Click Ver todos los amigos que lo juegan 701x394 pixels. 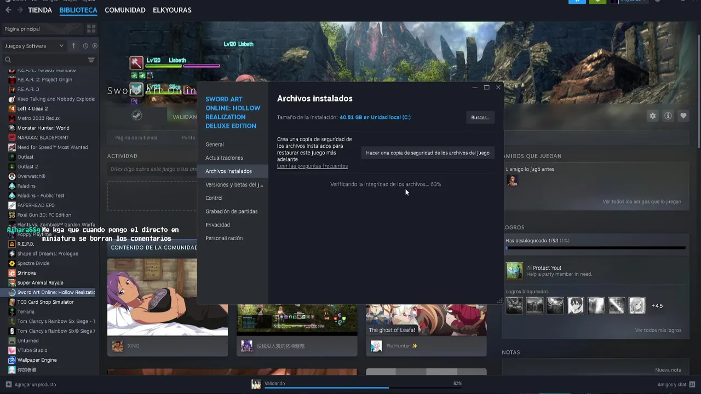(x=642, y=201)
